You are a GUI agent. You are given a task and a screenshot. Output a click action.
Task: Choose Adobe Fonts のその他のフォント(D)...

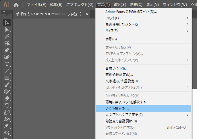[144, 12]
